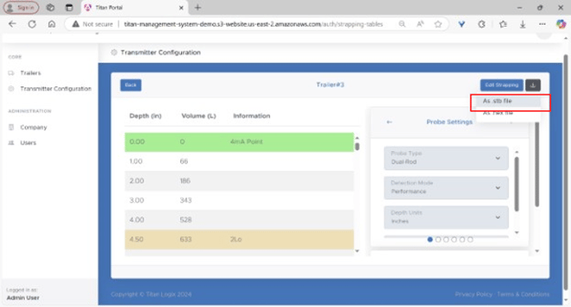Select the sixth pagination dot
Viewport: 571px width, 307px height.
pyautogui.click(x=470, y=239)
